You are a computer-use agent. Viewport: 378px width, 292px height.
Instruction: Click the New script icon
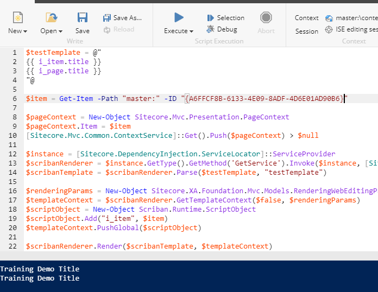[18, 17]
